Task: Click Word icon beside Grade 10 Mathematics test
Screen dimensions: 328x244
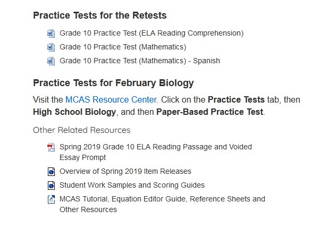Action: [x=51, y=47]
